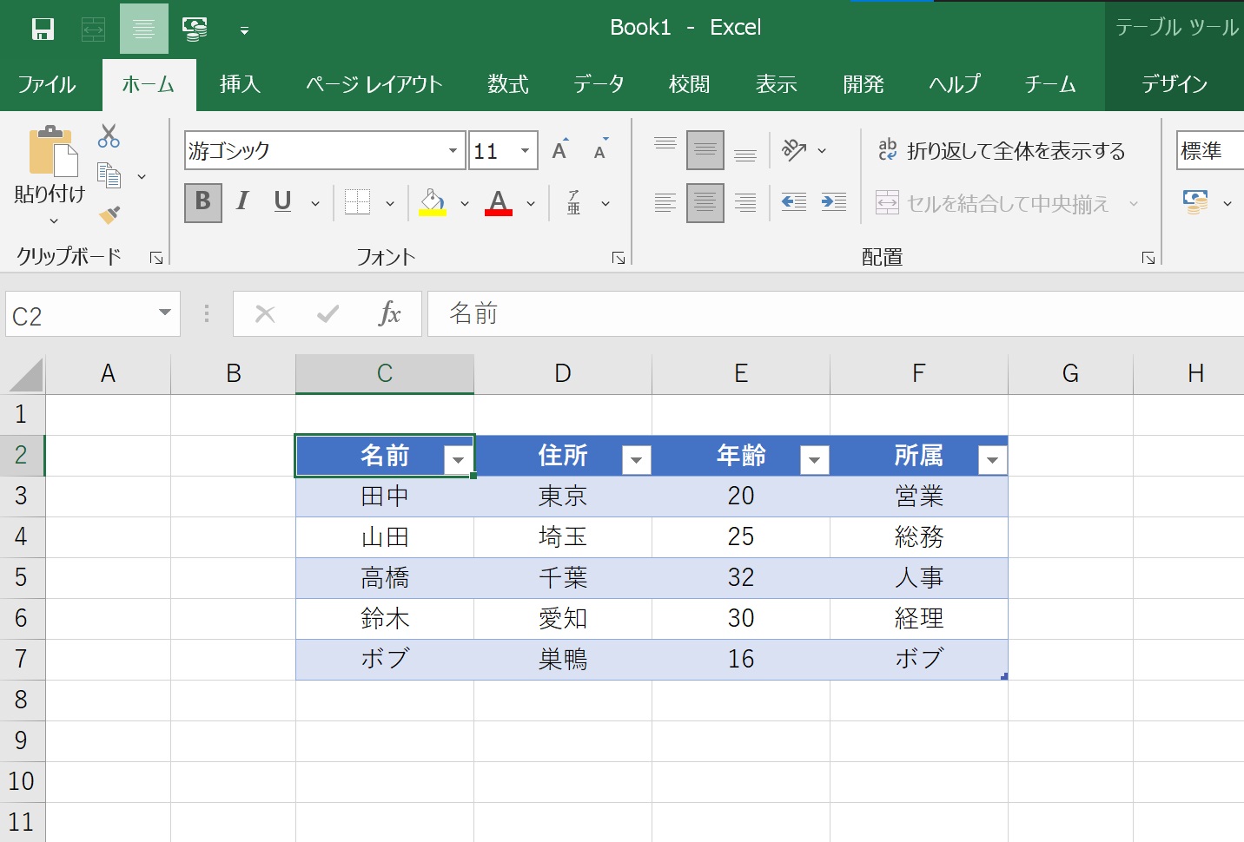1244x842 pixels.
Task: Select row 5 header
Action: [22, 578]
